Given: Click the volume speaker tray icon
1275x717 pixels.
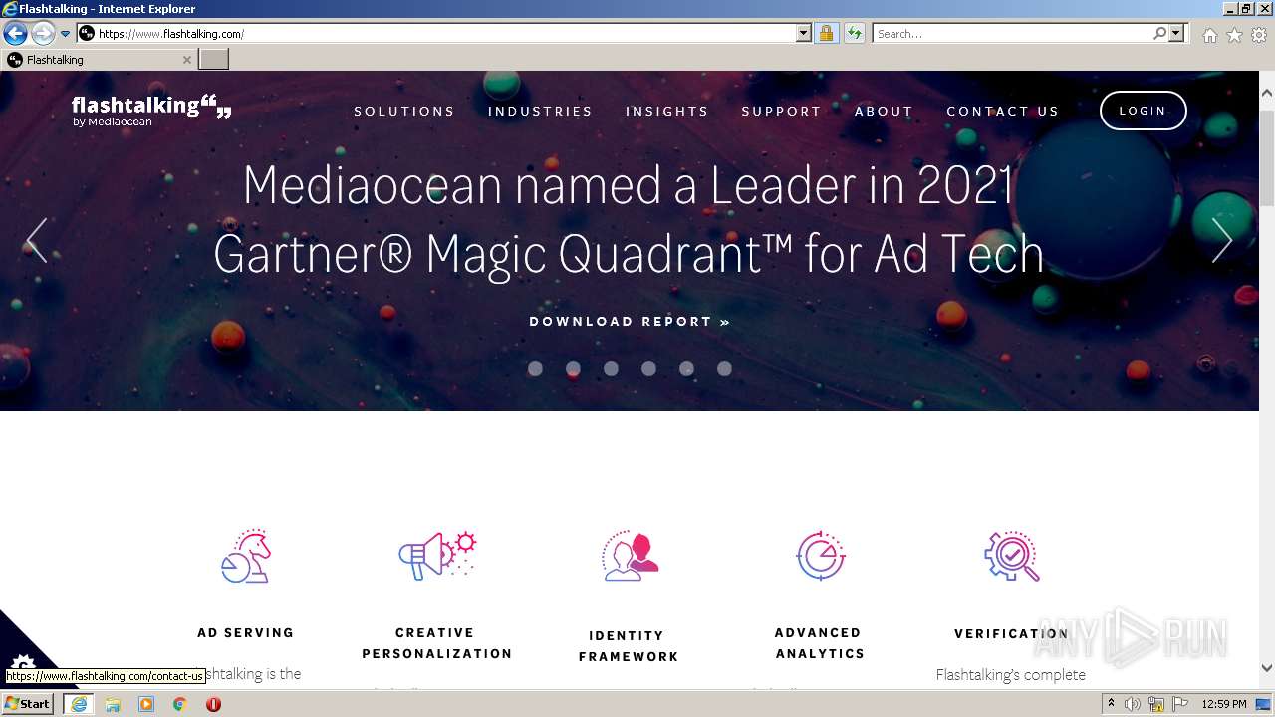Looking at the screenshot, I should (x=1133, y=704).
